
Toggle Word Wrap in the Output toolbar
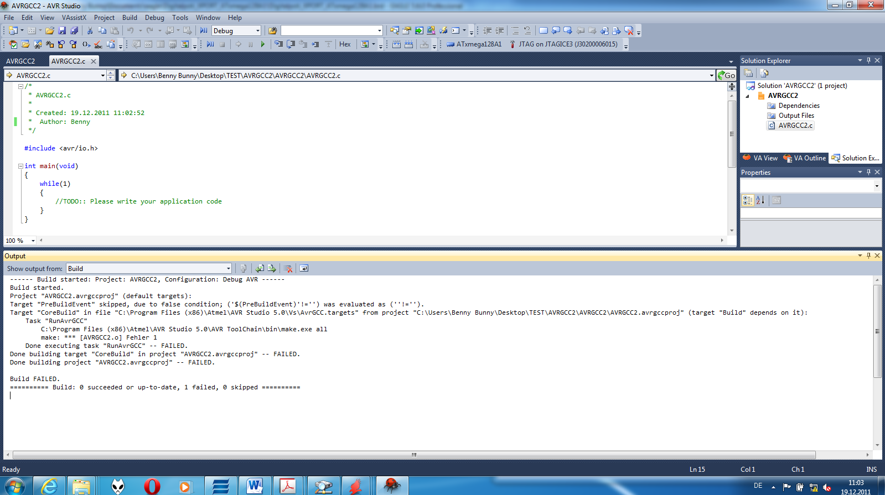coord(304,268)
